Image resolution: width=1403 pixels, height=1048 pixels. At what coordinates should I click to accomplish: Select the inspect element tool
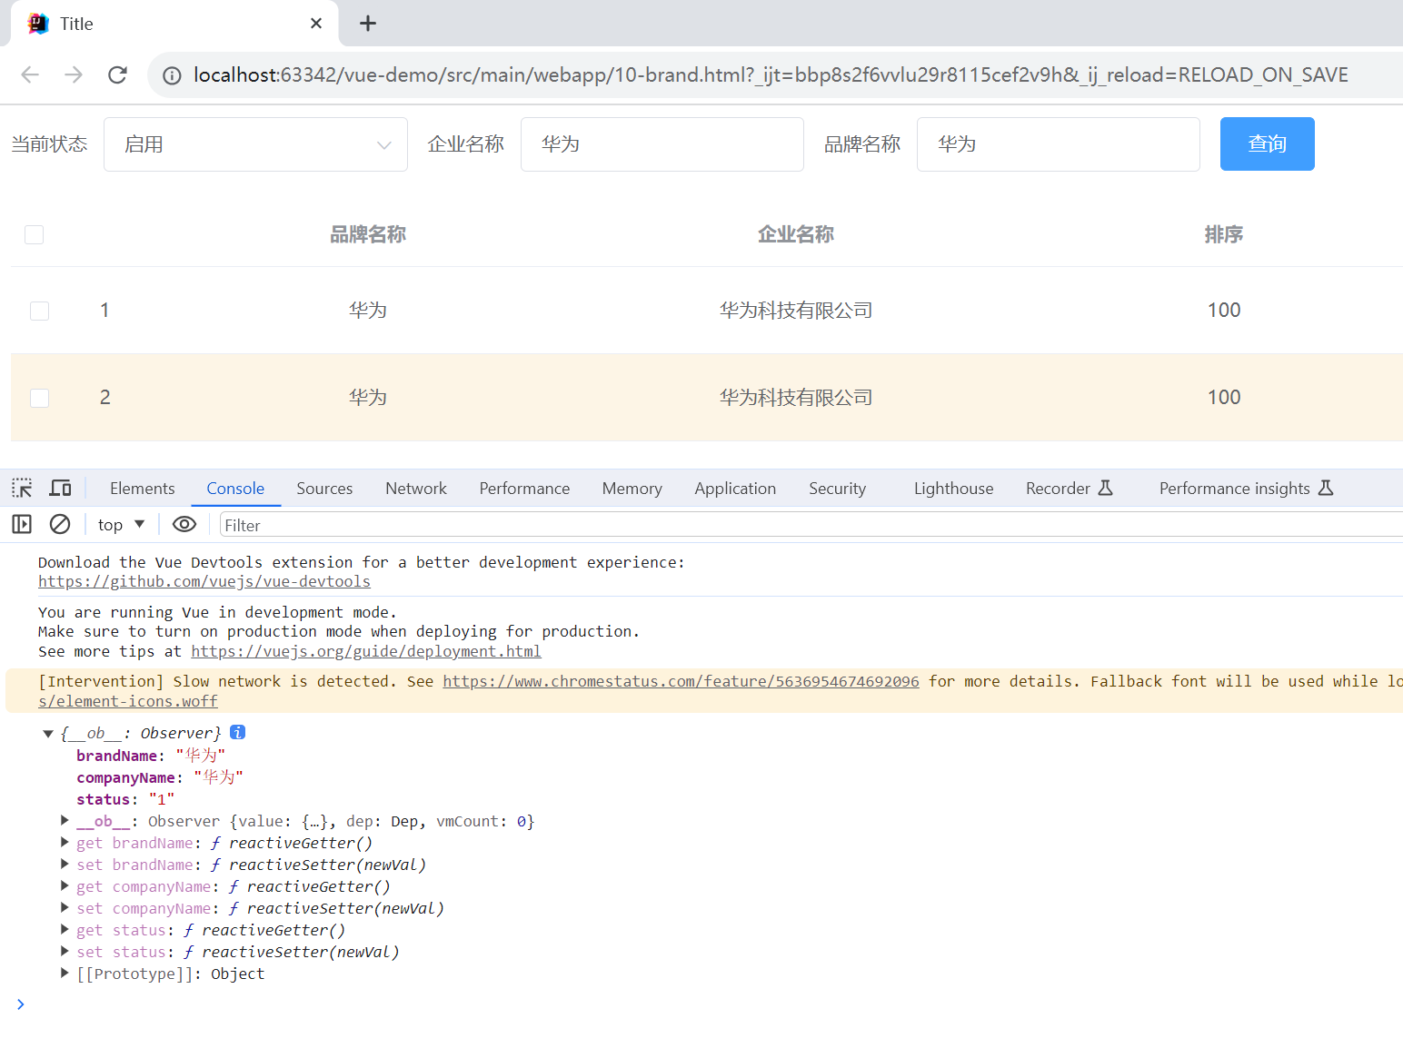pos(21,488)
